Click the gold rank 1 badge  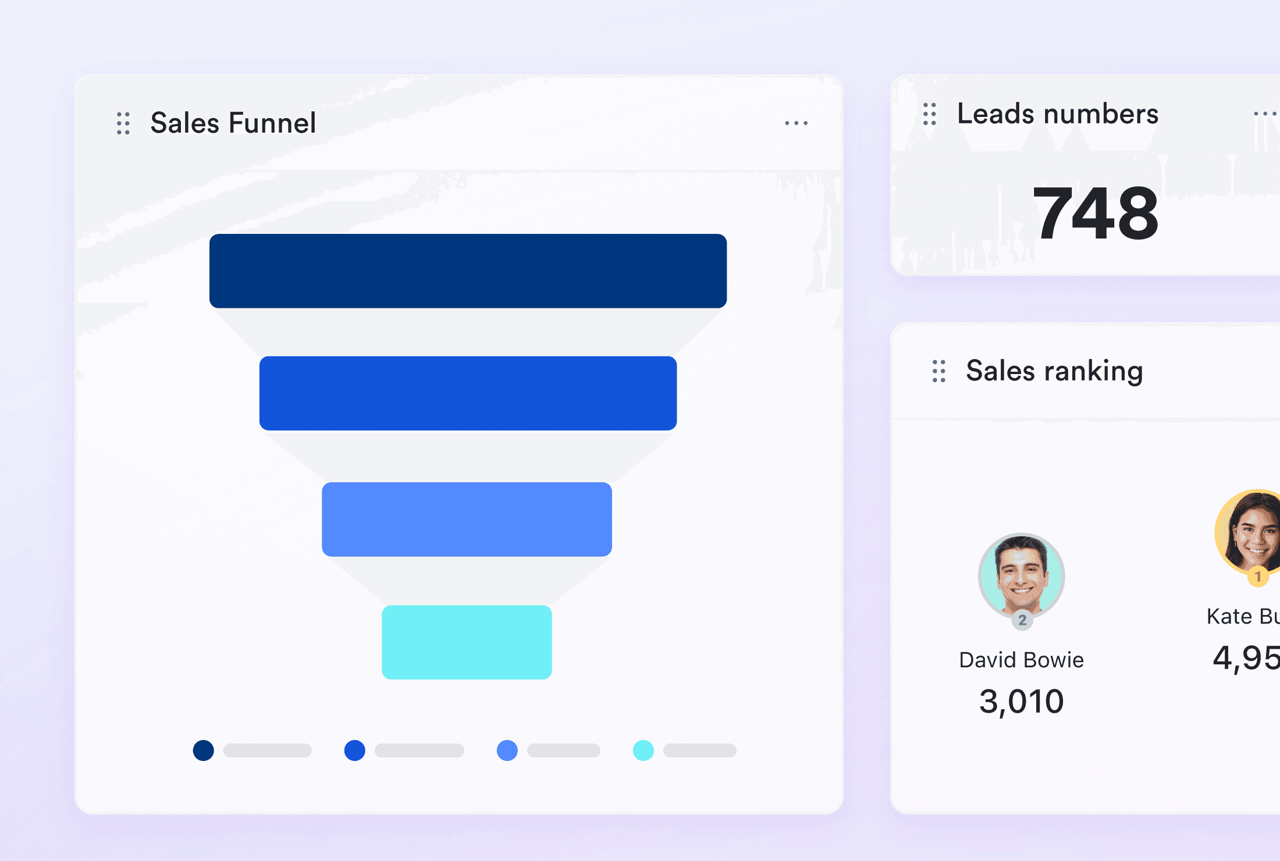point(1258,577)
